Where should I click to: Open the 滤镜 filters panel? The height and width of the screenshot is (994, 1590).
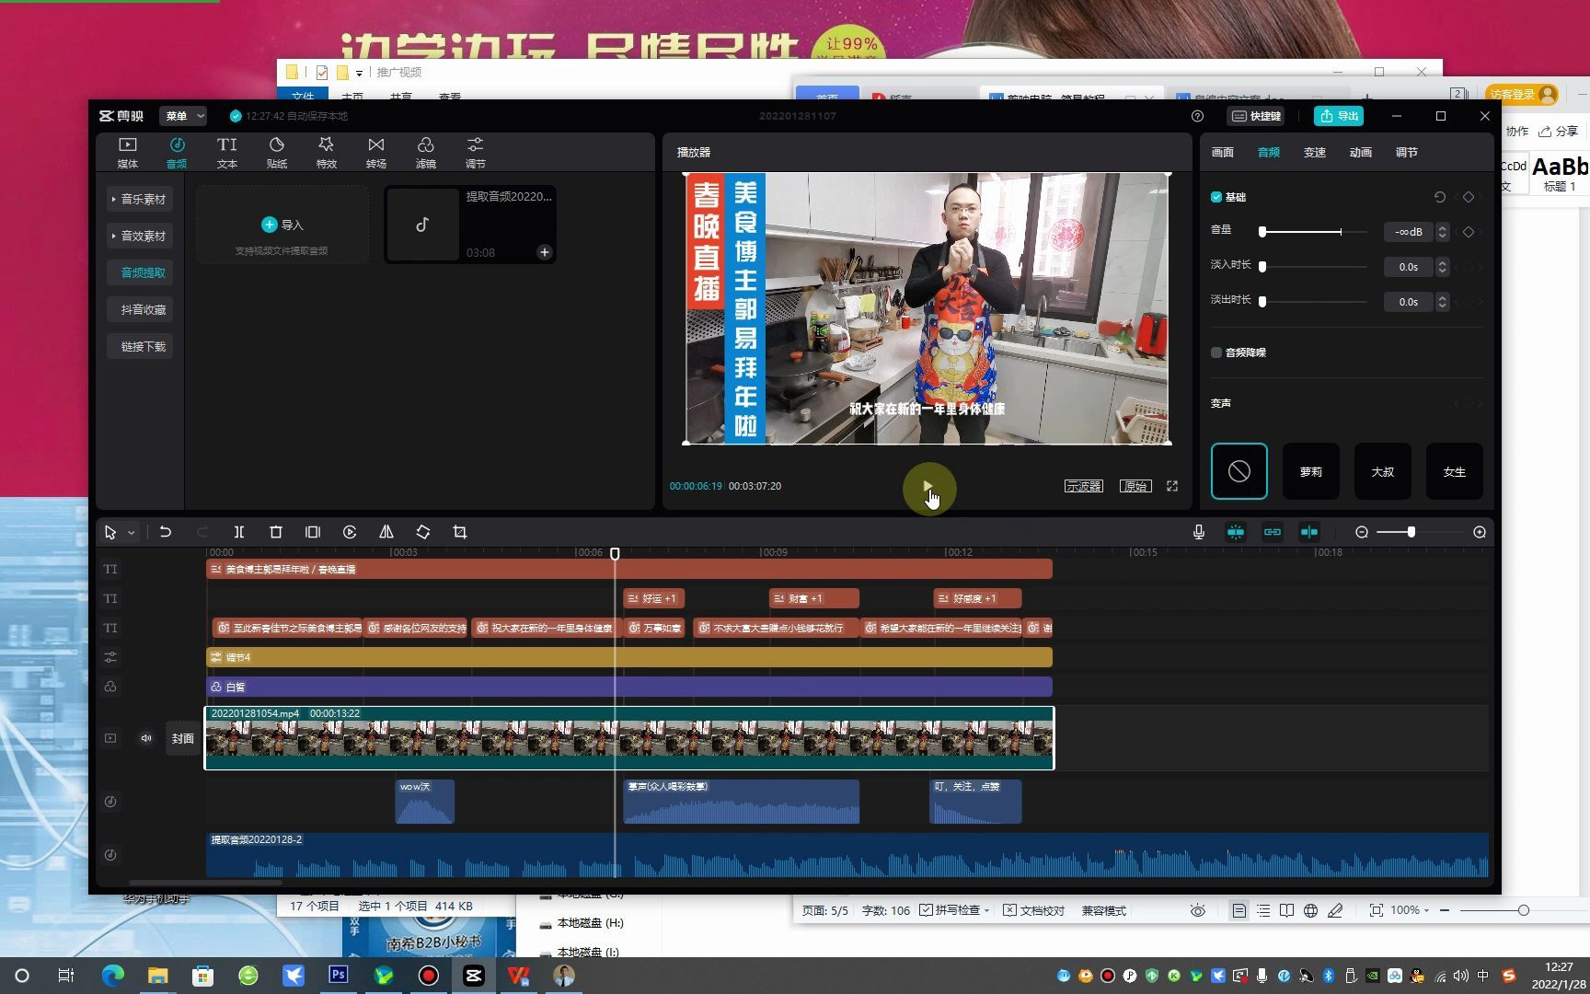pos(425,153)
